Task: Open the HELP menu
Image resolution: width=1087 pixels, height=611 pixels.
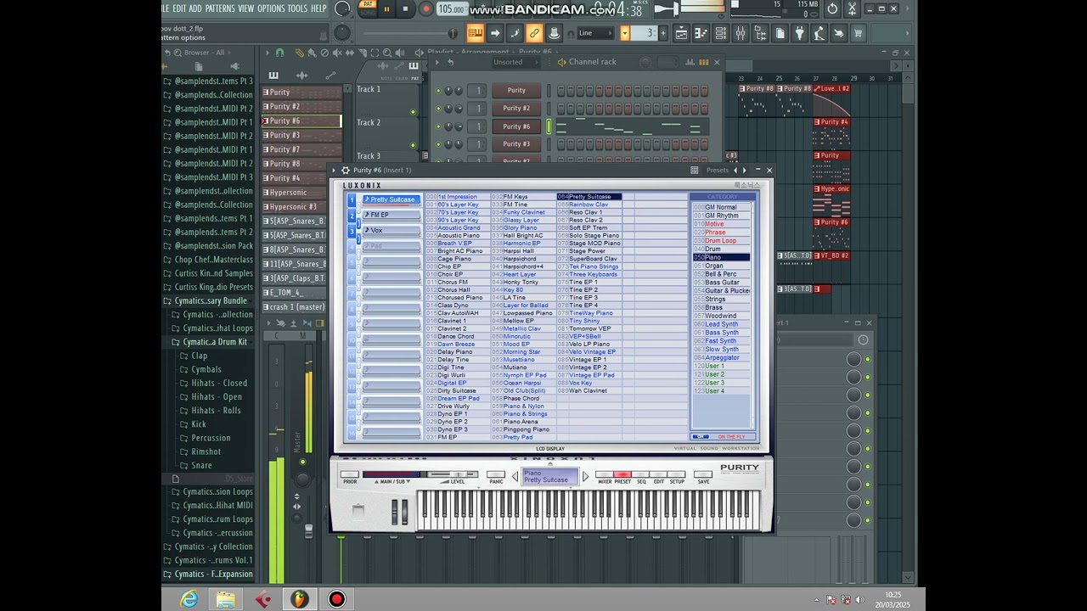Action: point(318,8)
